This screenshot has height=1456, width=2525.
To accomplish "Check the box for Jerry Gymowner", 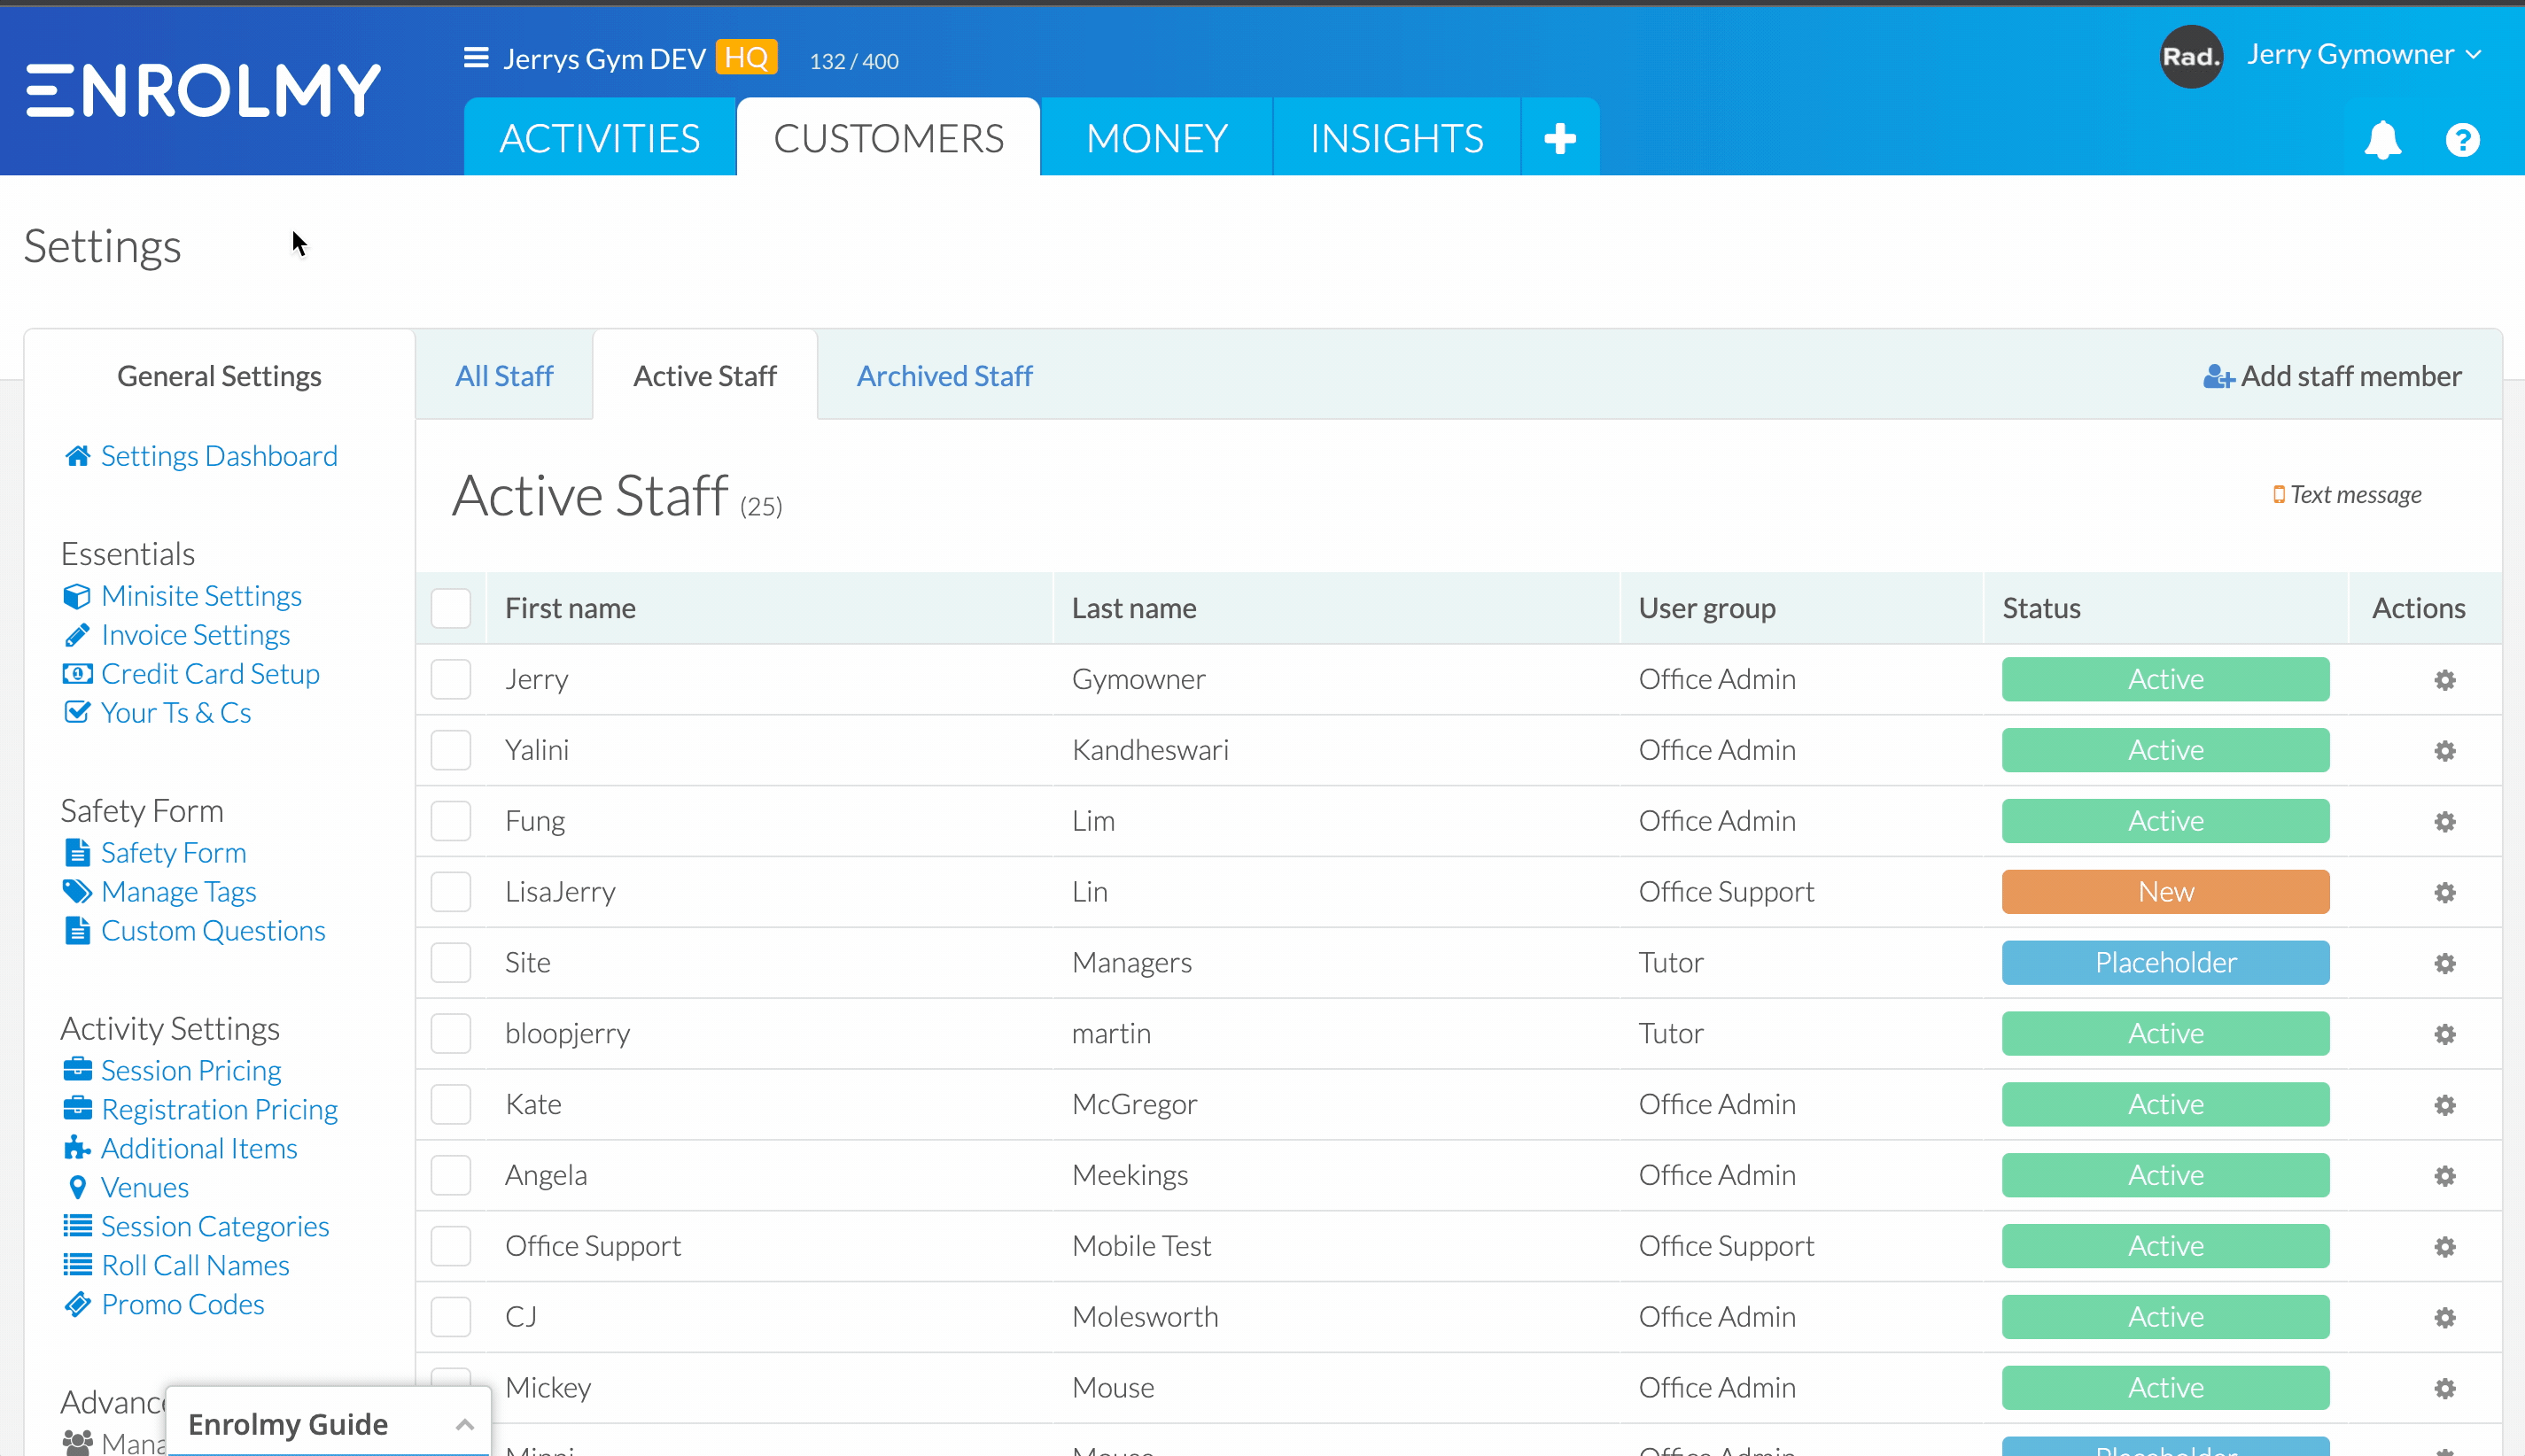I will pyautogui.click(x=451, y=679).
